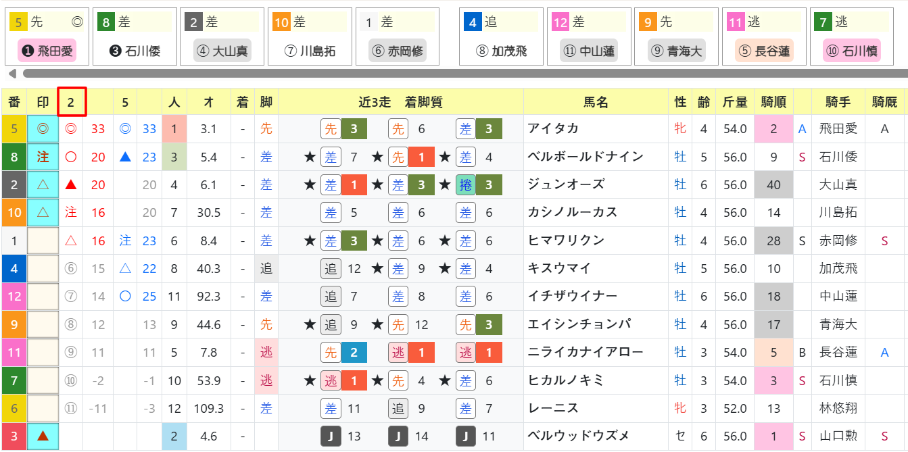
Task: Click the J 13 badge in ベルウッドウズメ row
Action: pos(342,436)
